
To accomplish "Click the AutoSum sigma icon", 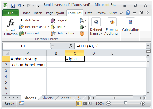I will click(22, 20).
